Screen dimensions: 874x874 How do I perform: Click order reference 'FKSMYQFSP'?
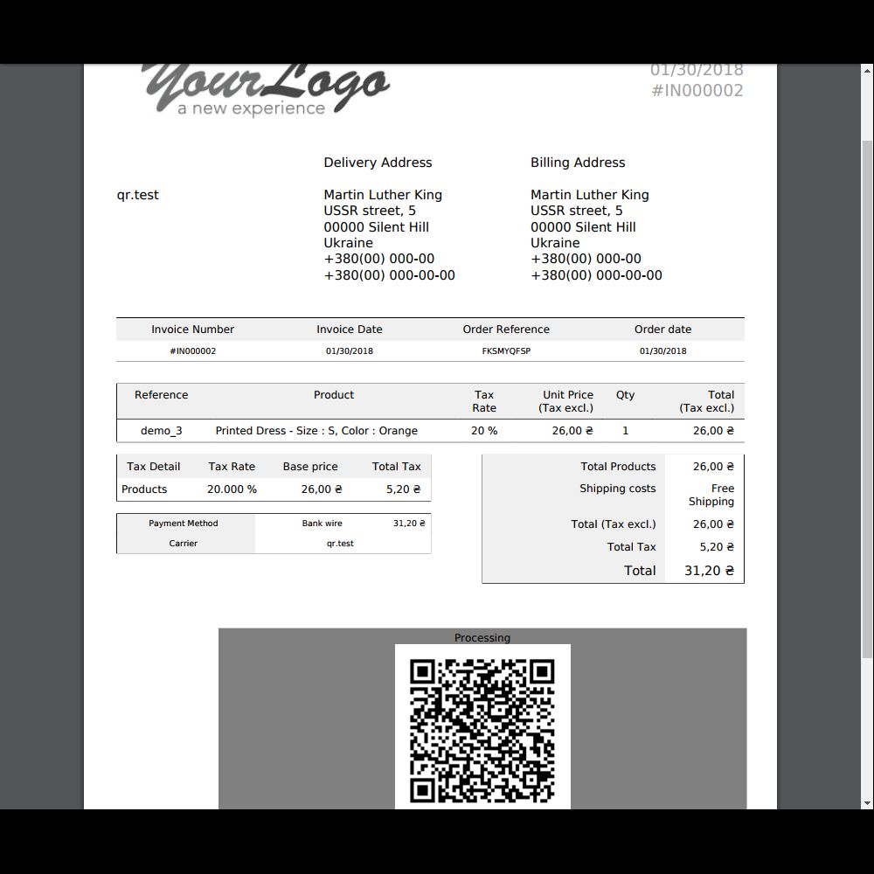coord(506,351)
